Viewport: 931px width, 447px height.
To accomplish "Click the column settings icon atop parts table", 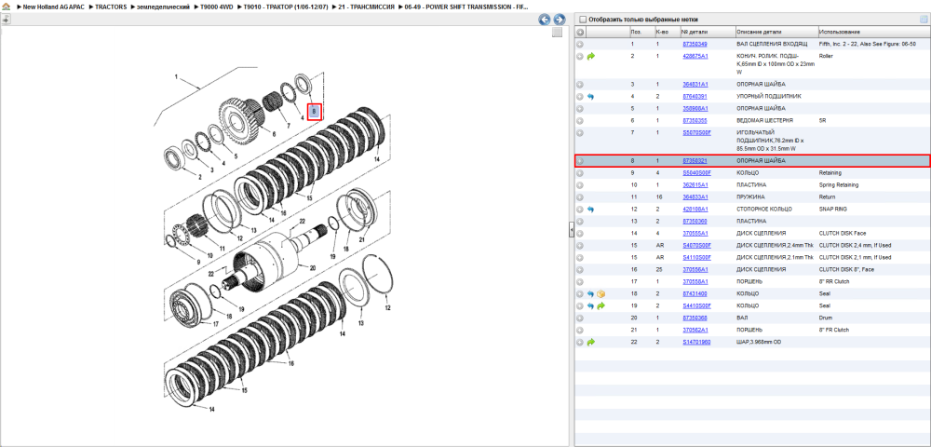I will (x=924, y=19).
